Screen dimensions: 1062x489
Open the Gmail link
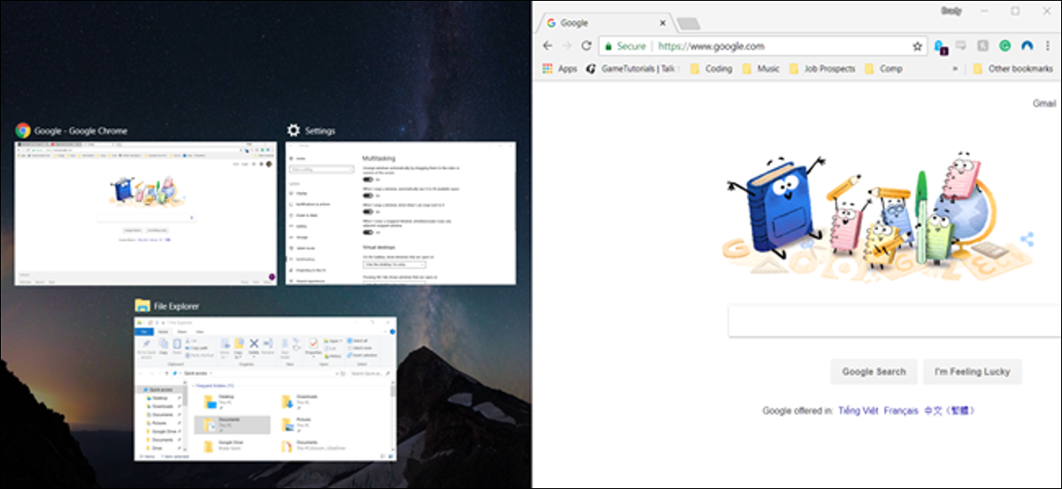(1044, 103)
